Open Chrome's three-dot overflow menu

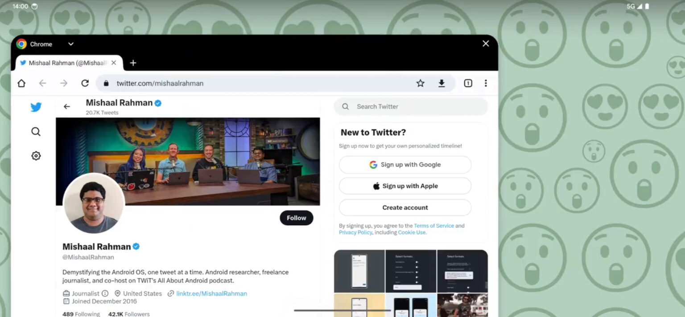click(486, 83)
